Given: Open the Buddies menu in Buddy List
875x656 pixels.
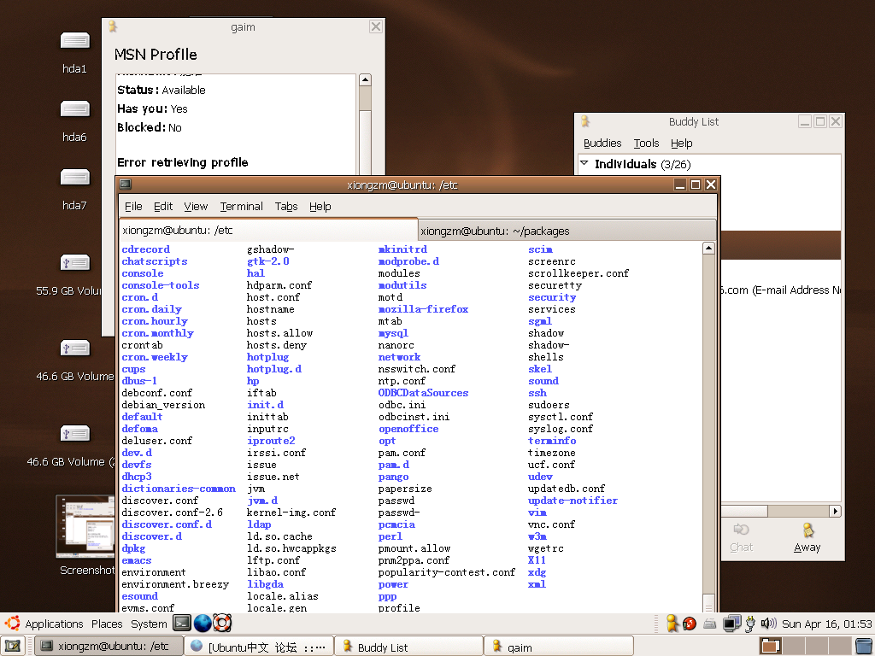Looking at the screenshot, I should 602,143.
